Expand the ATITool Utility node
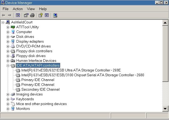The image size is (169, 120). point(8,27)
